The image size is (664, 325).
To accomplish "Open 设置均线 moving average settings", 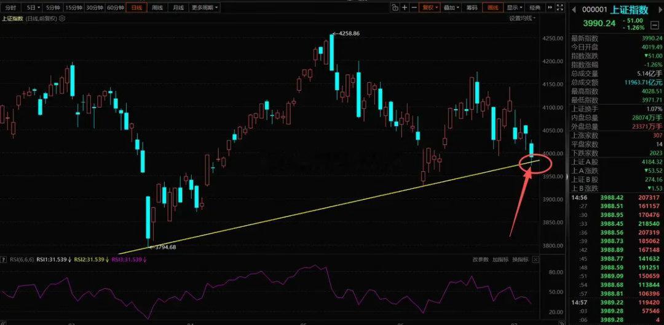I will click(522, 18).
